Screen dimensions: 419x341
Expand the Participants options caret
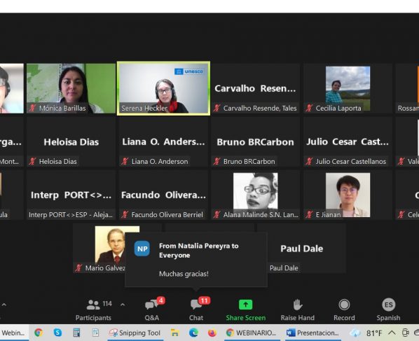point(123,305)
